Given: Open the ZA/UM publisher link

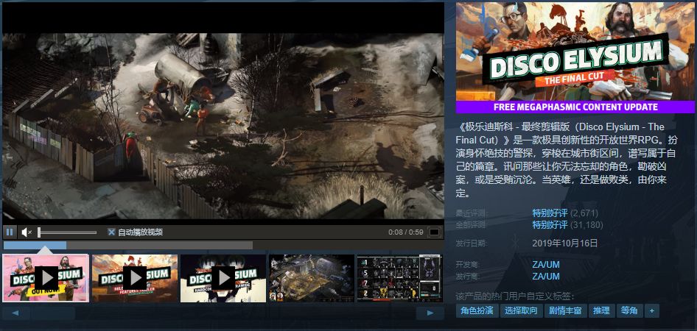Looking at the screenshot, I should pos(546,277).
